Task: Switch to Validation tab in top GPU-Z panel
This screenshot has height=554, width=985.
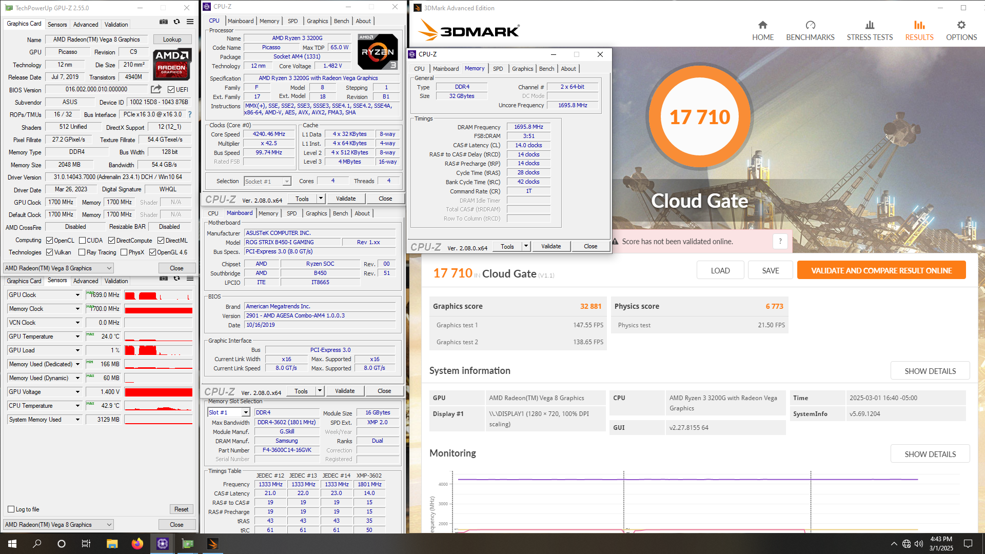Action: pos(116,24)
